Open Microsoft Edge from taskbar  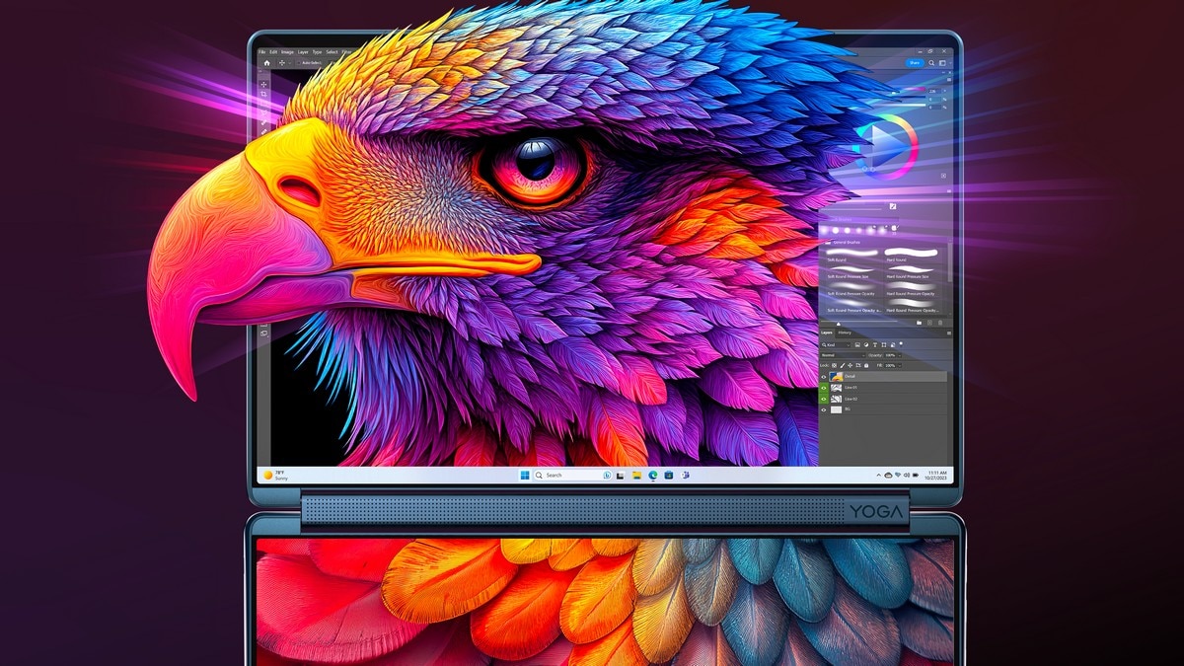[x=652, y=475]
